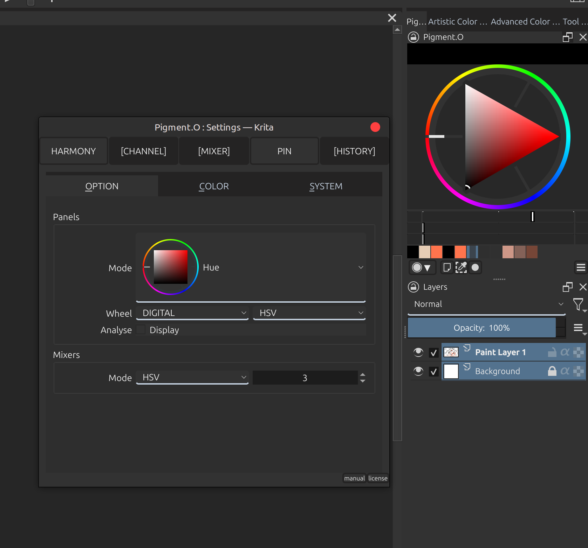Click the lock docker icon beside Layers title
The image size is (588, 548).
(413, 287)
